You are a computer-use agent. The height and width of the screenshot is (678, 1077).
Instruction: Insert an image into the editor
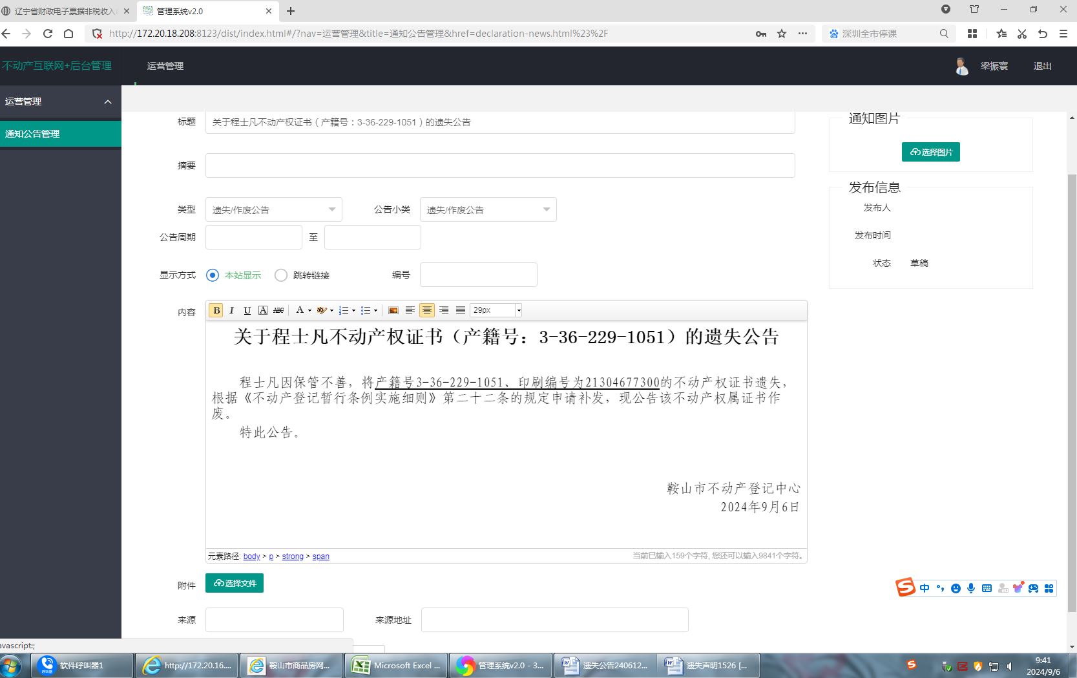[x=393, y=310]
